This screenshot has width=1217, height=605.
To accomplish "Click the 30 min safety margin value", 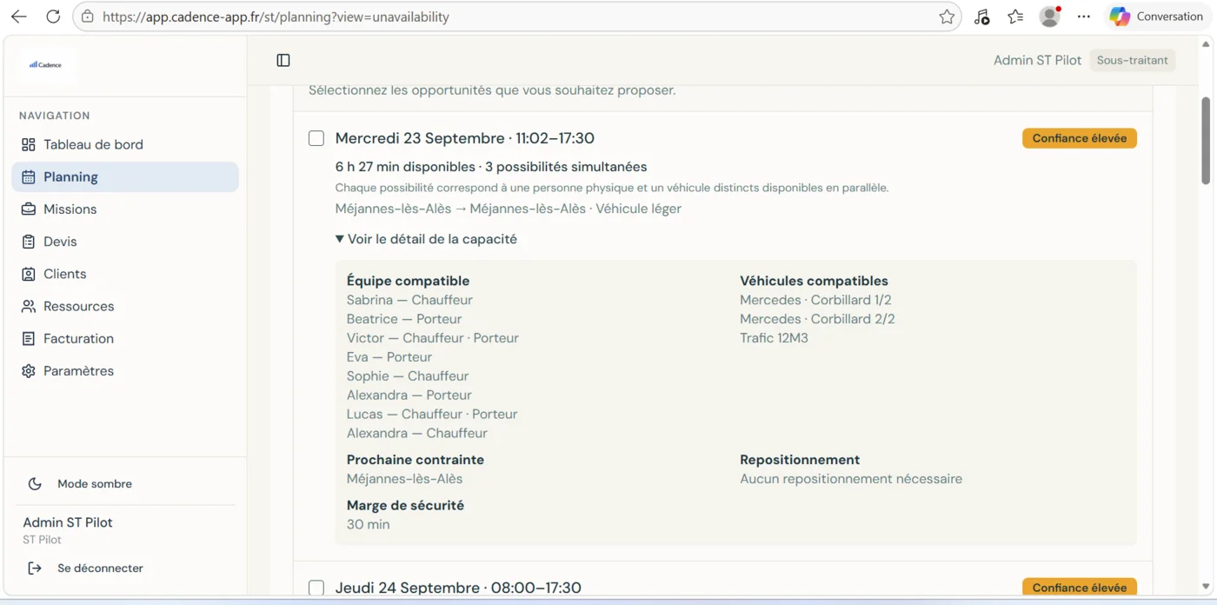I will [368, 525].
